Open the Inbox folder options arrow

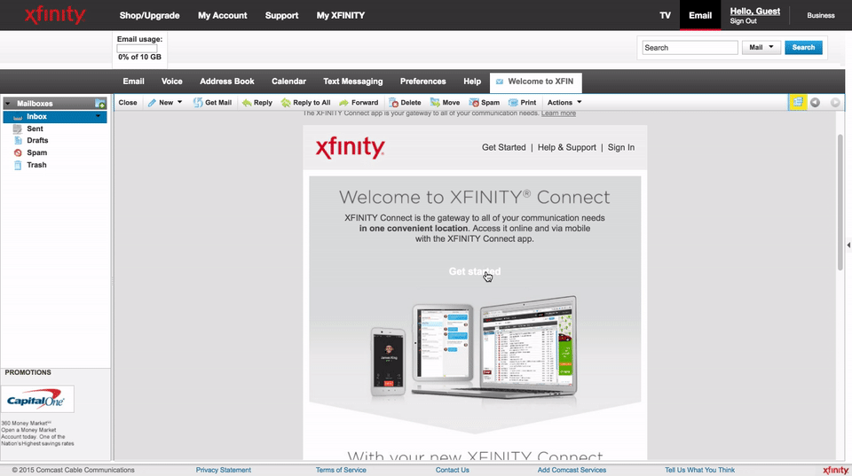tap(98, 116)
